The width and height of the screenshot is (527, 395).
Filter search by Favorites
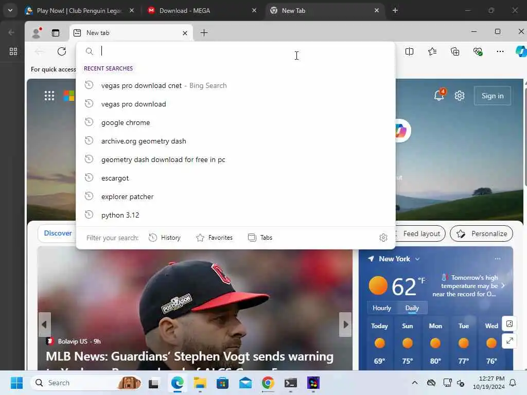(x=214, y=238)
